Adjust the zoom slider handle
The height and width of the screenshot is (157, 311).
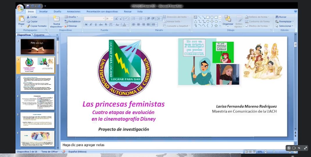coord(274,152)
